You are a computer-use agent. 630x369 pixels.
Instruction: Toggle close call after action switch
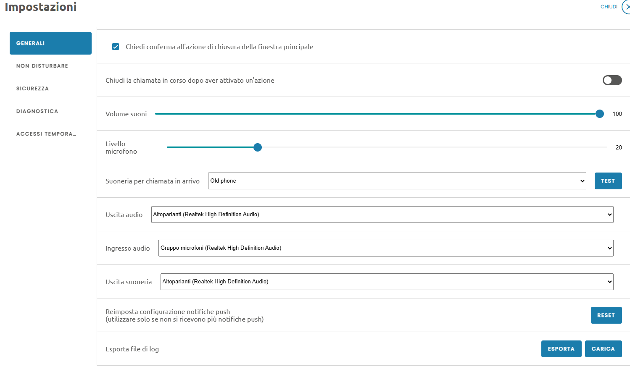[612, 80]
